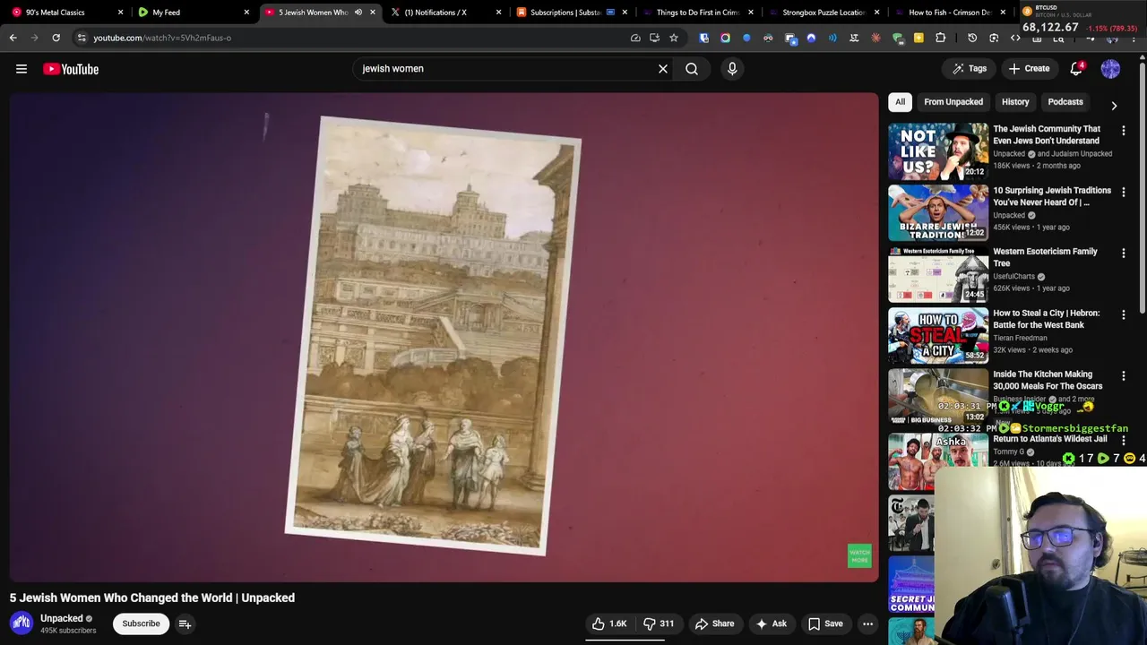
Task: Submit search with the magnifier icon
Action: coord(692,69)
